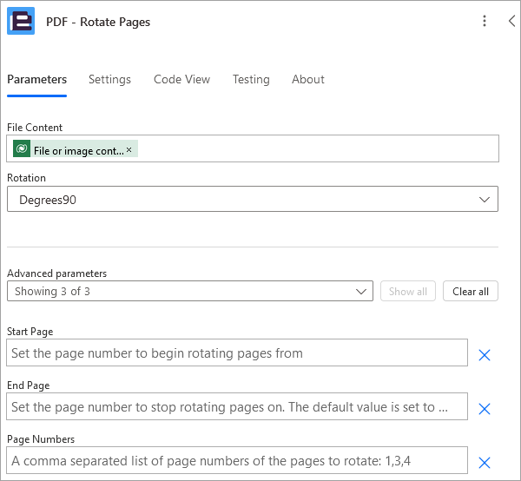Viewport: 521px width, 481px height.
Task: Open the three-dot more options menu
Action: (485, 21)
